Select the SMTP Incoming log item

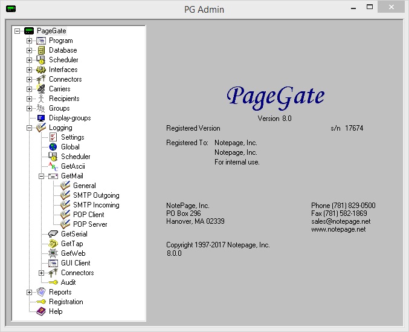96,205
